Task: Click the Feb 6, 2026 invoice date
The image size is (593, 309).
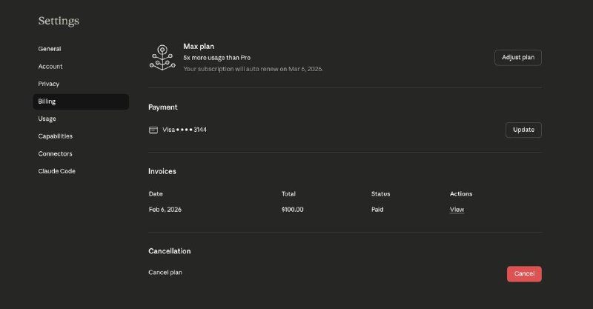Action: 165,210
